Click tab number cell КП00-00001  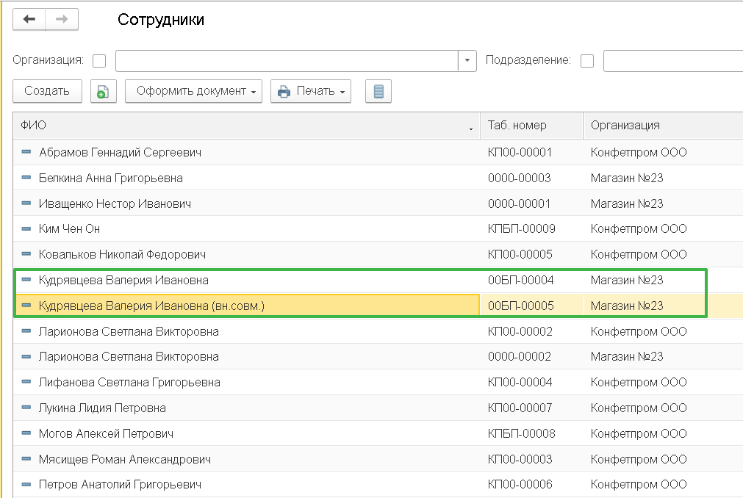(520, 153)
